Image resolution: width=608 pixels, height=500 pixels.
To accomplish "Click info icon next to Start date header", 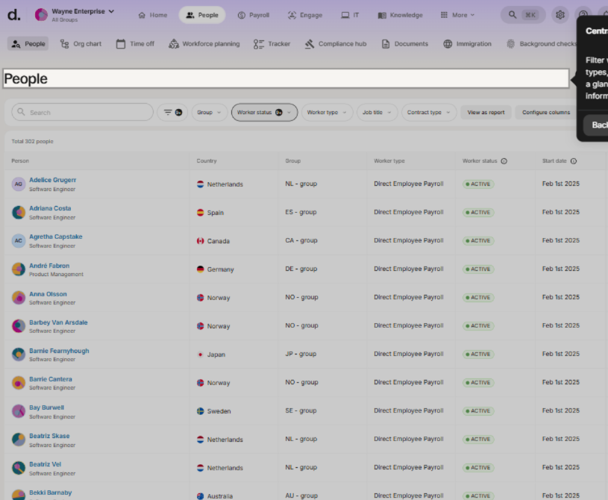I will 573,161.
